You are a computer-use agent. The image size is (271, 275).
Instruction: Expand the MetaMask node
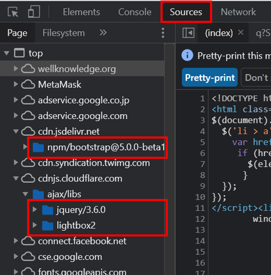coord(16,84)
